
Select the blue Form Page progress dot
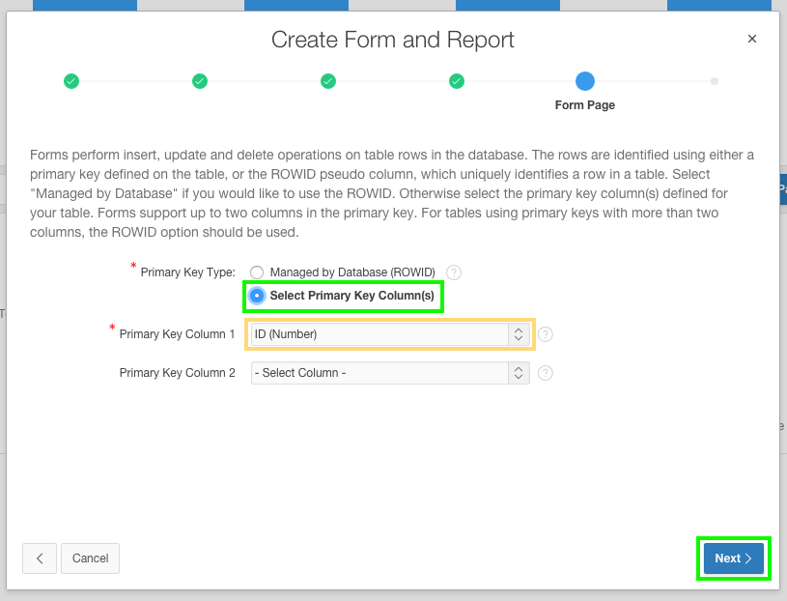pos(584,81)
